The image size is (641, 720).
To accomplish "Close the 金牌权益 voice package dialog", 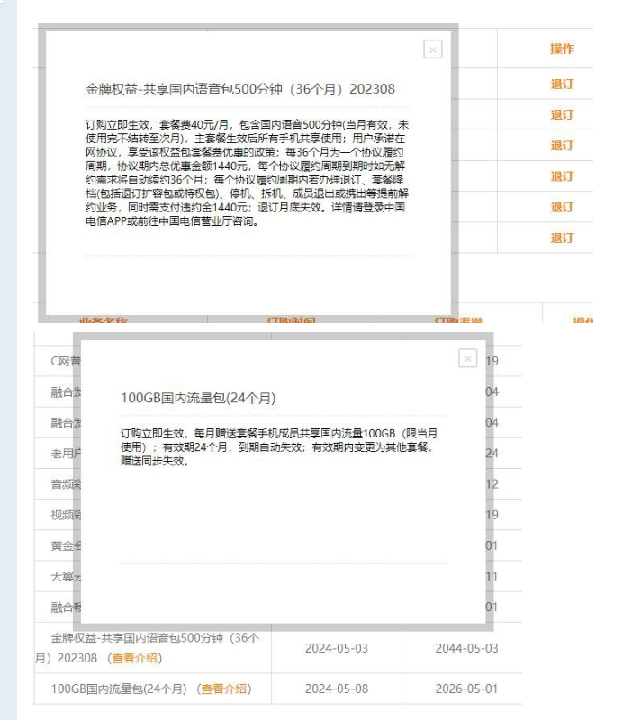I will [x=432, y=49].
